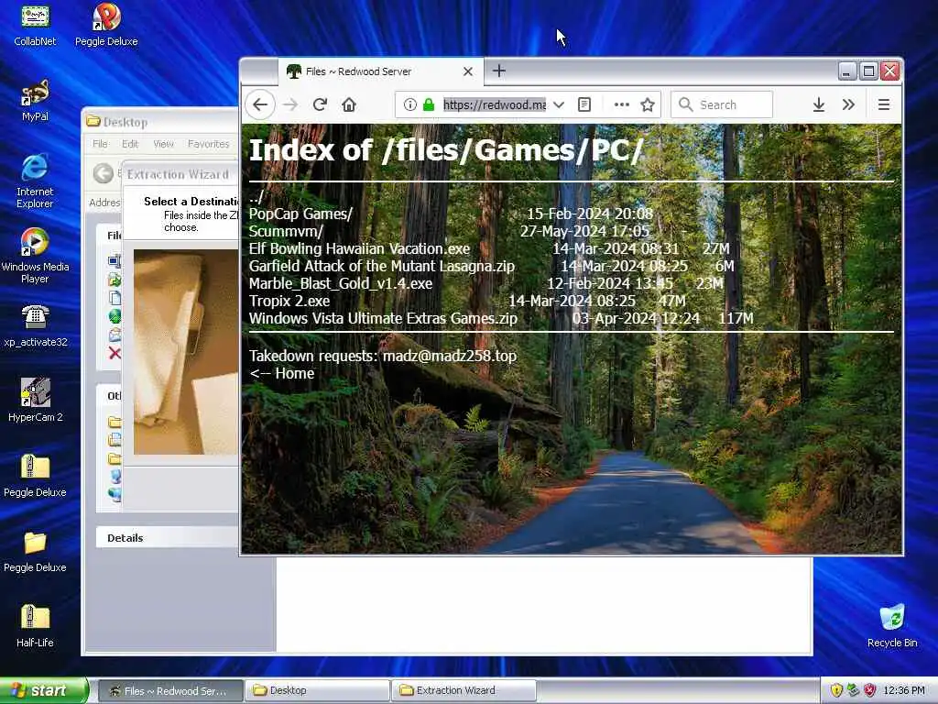Toggle reader view in address bar

[x=584, y=104]
